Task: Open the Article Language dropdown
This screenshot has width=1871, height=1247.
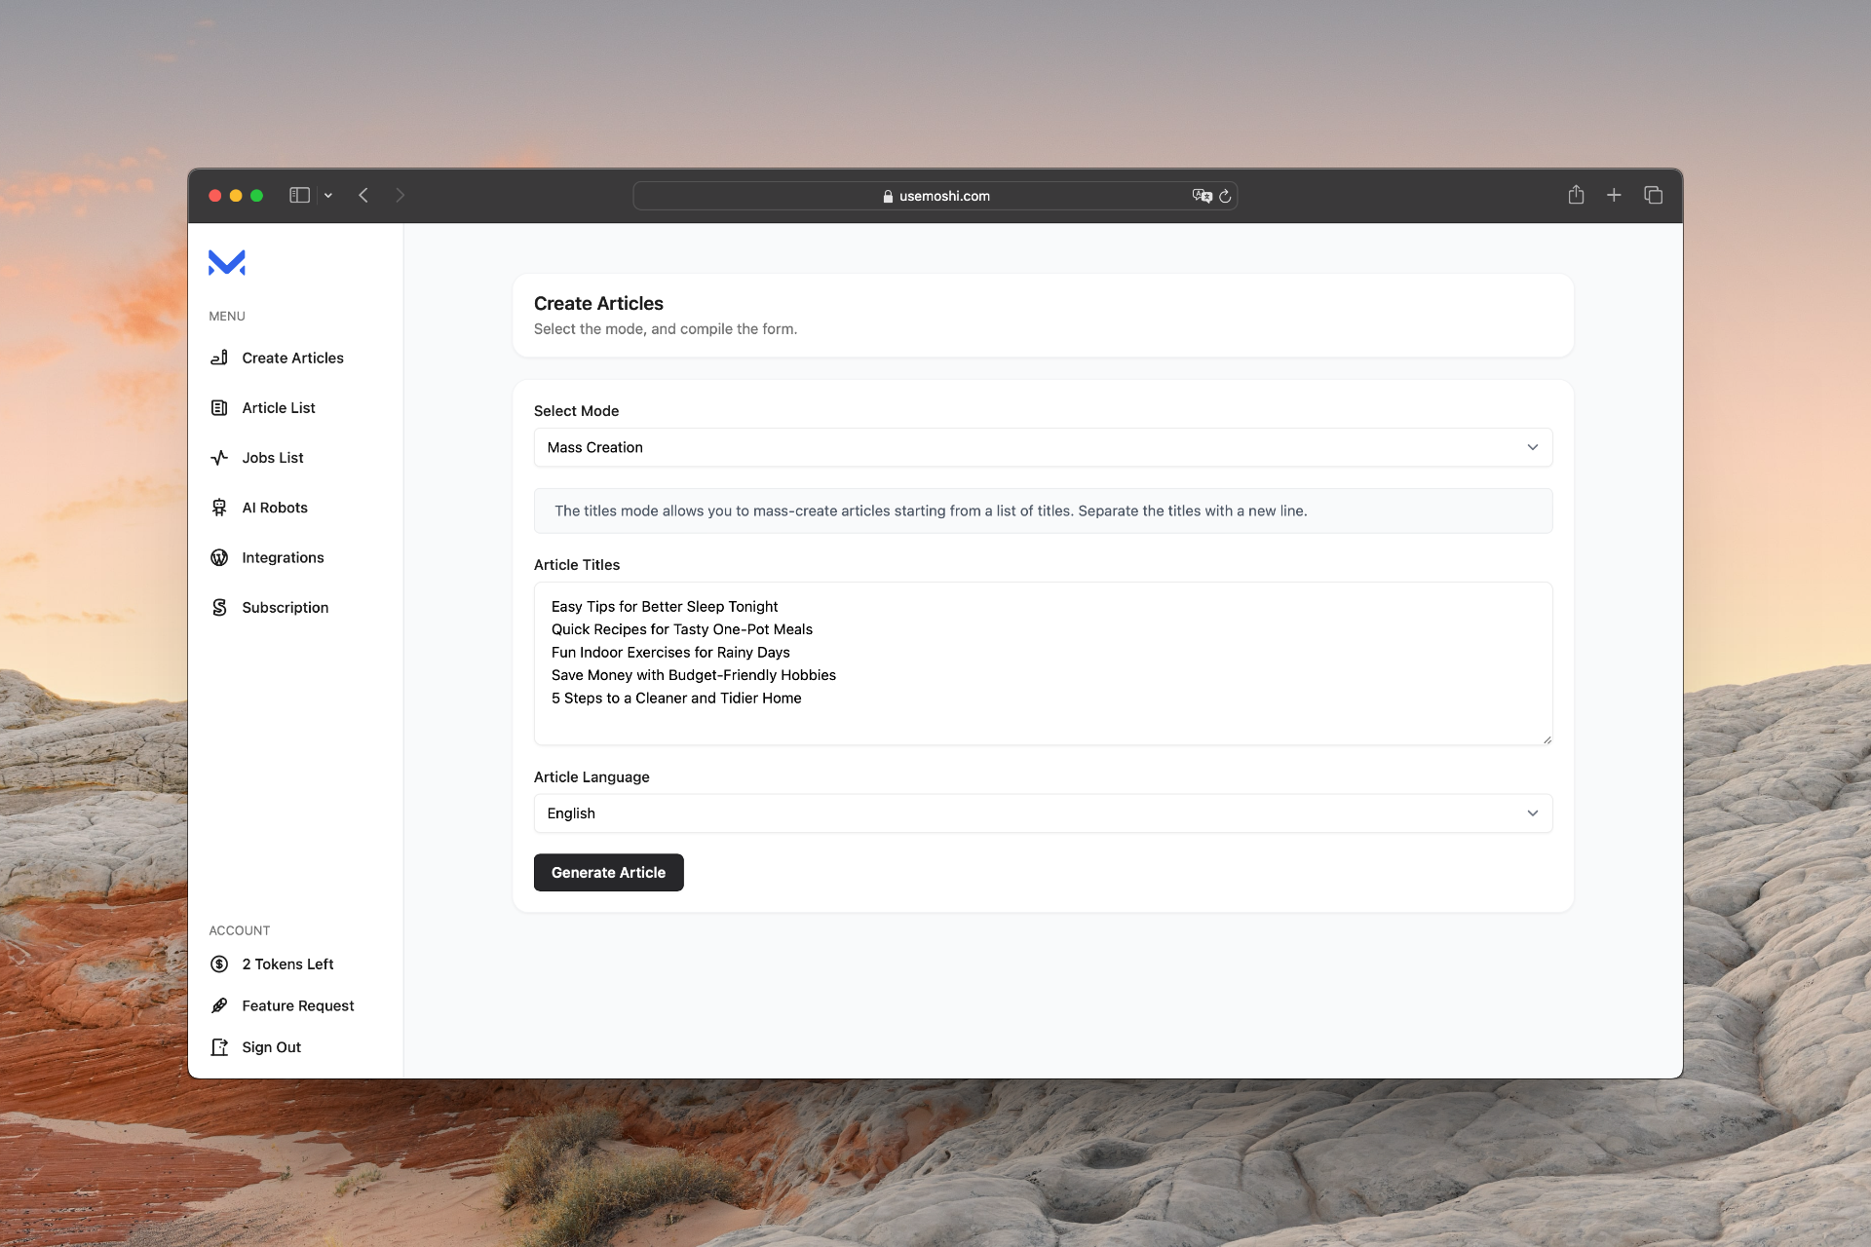Action: (x=1043, y=813)
